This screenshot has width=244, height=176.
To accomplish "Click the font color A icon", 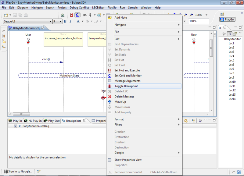I will tap(78, 21).
